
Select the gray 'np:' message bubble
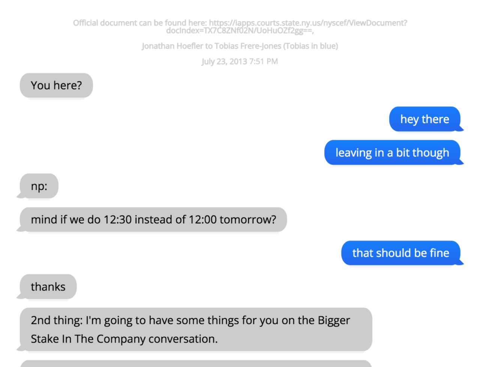(x=39, y=186)
